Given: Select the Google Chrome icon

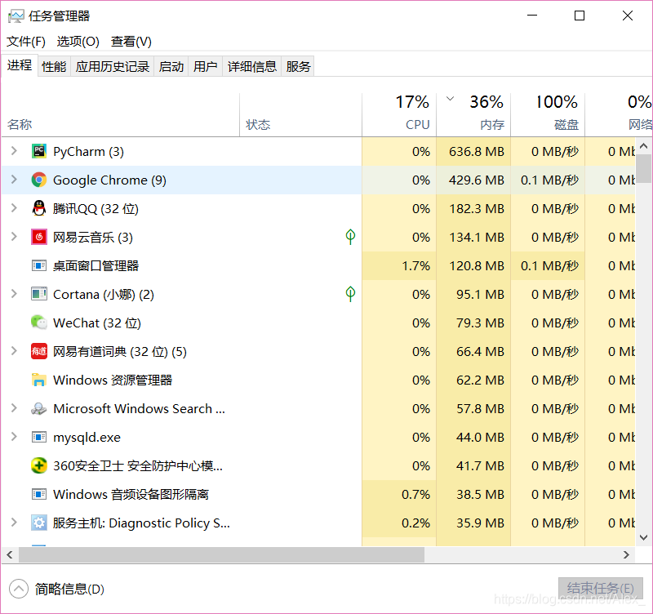Looking at the screenshot, I should [40, 180].
